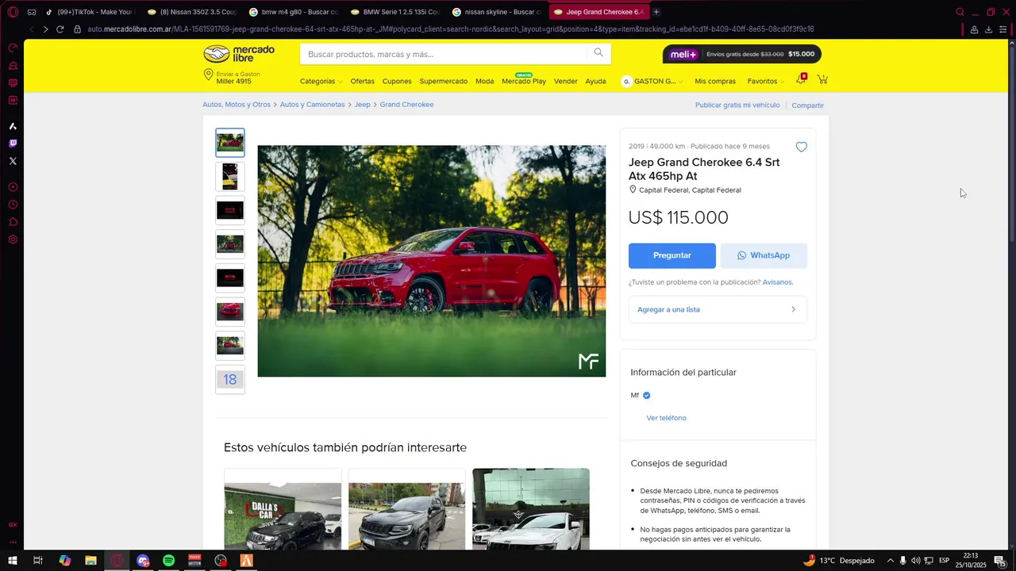The image size is (1016, 571).
Task: Go forward with the browser arrow
Action: point(45,29)
